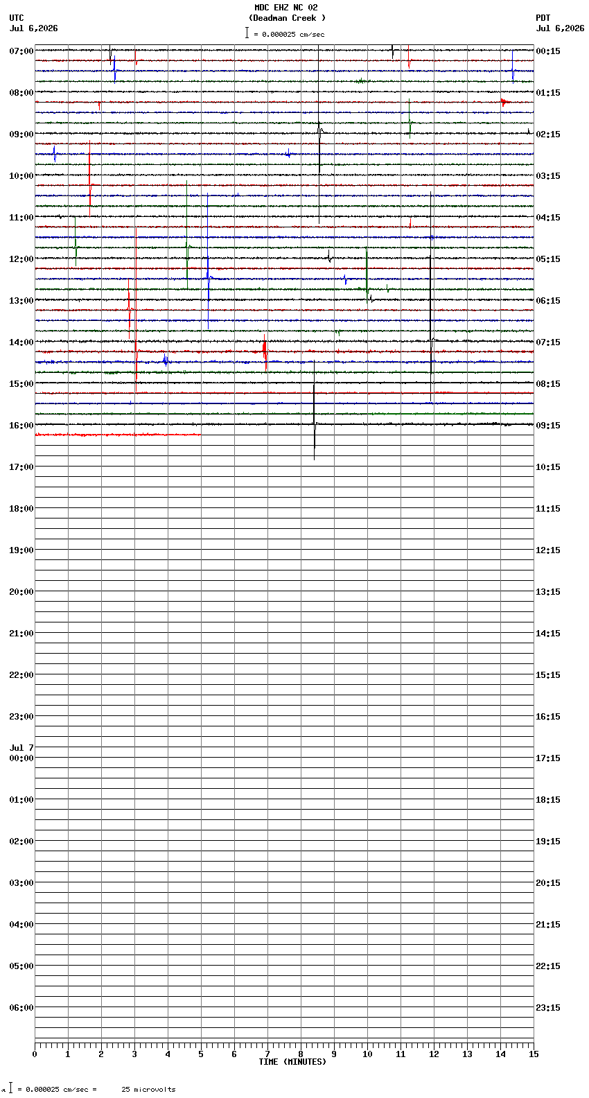Click the station title 'MDC EHZ NC 02'
The width and height of the screenshot is (589, 1098).
pyautogui.click(x=285, y=8)
